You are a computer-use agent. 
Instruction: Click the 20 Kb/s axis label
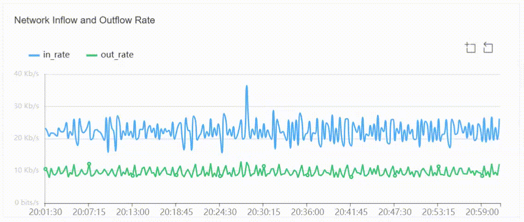tap(26, 138)
